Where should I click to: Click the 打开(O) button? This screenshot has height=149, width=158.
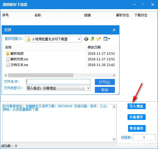point(105,82)
